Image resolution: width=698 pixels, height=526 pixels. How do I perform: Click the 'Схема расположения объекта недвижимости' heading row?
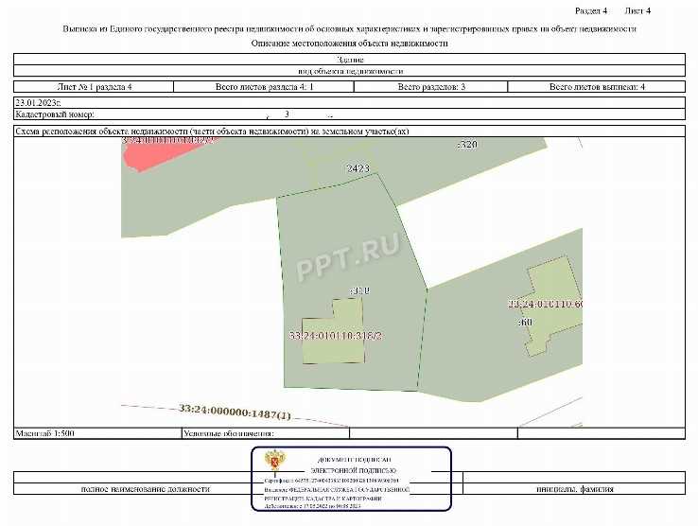349,131
